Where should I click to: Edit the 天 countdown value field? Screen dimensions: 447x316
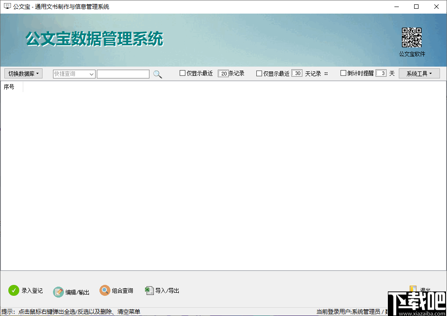click(x=381, y=73)
